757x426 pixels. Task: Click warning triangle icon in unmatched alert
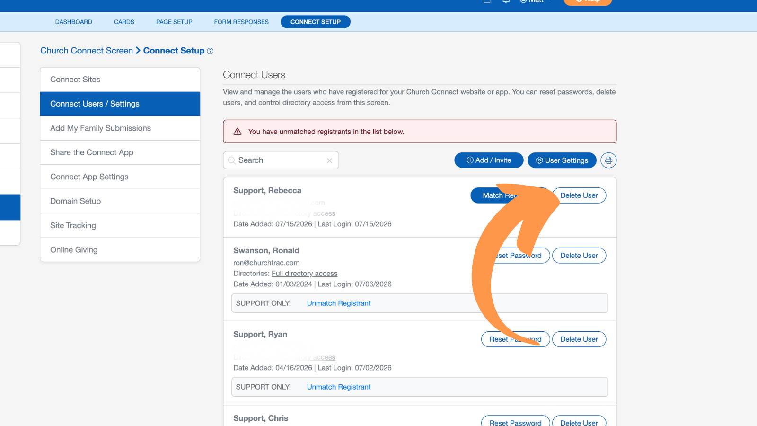tap(238, 132)
